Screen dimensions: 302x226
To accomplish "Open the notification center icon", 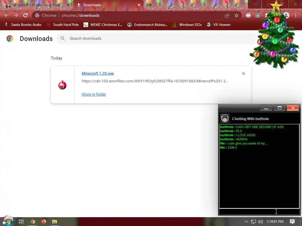I will click(292, 222).
